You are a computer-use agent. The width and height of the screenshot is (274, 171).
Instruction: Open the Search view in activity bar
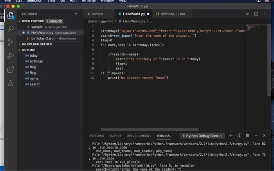(11, 29)
